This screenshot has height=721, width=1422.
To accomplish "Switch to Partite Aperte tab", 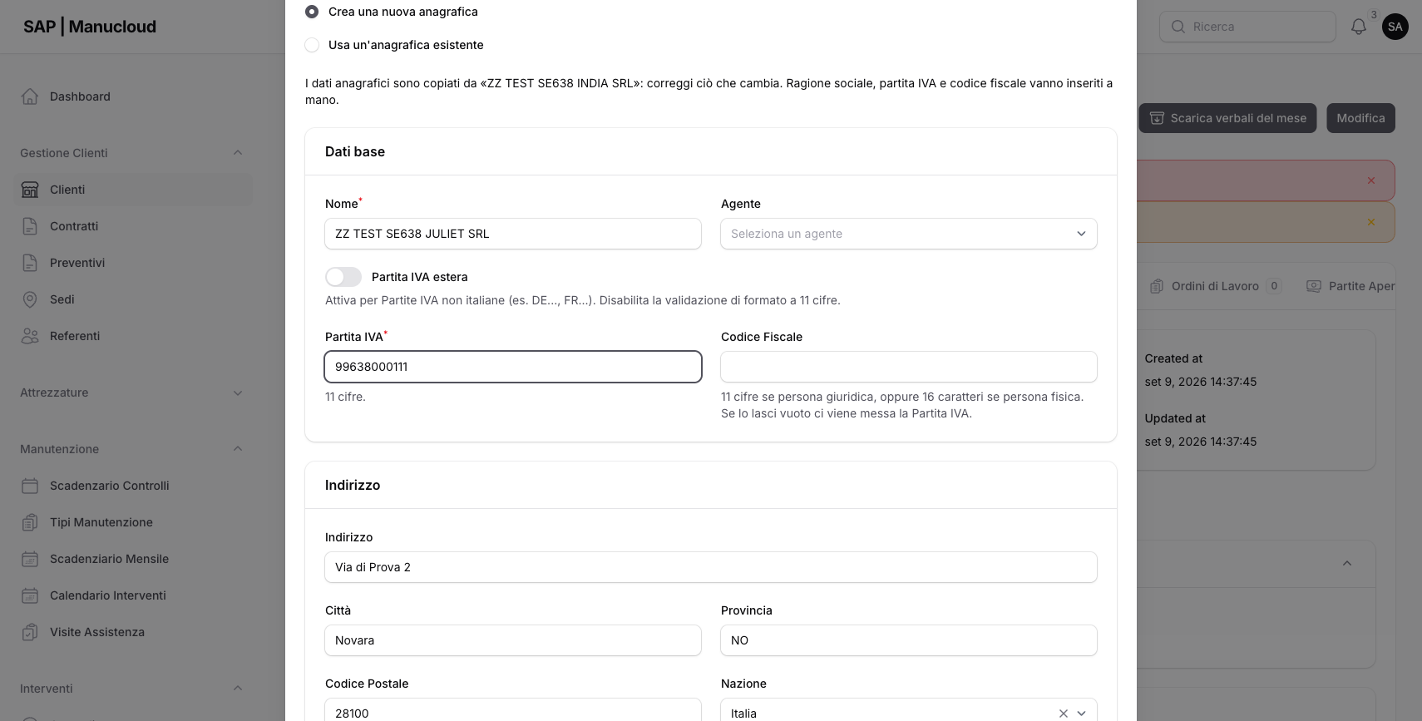I will [x=1350, y=286].
